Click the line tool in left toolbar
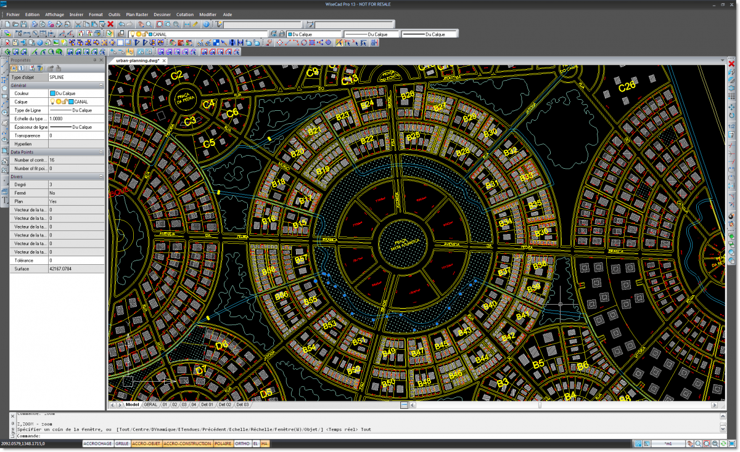 4,64
